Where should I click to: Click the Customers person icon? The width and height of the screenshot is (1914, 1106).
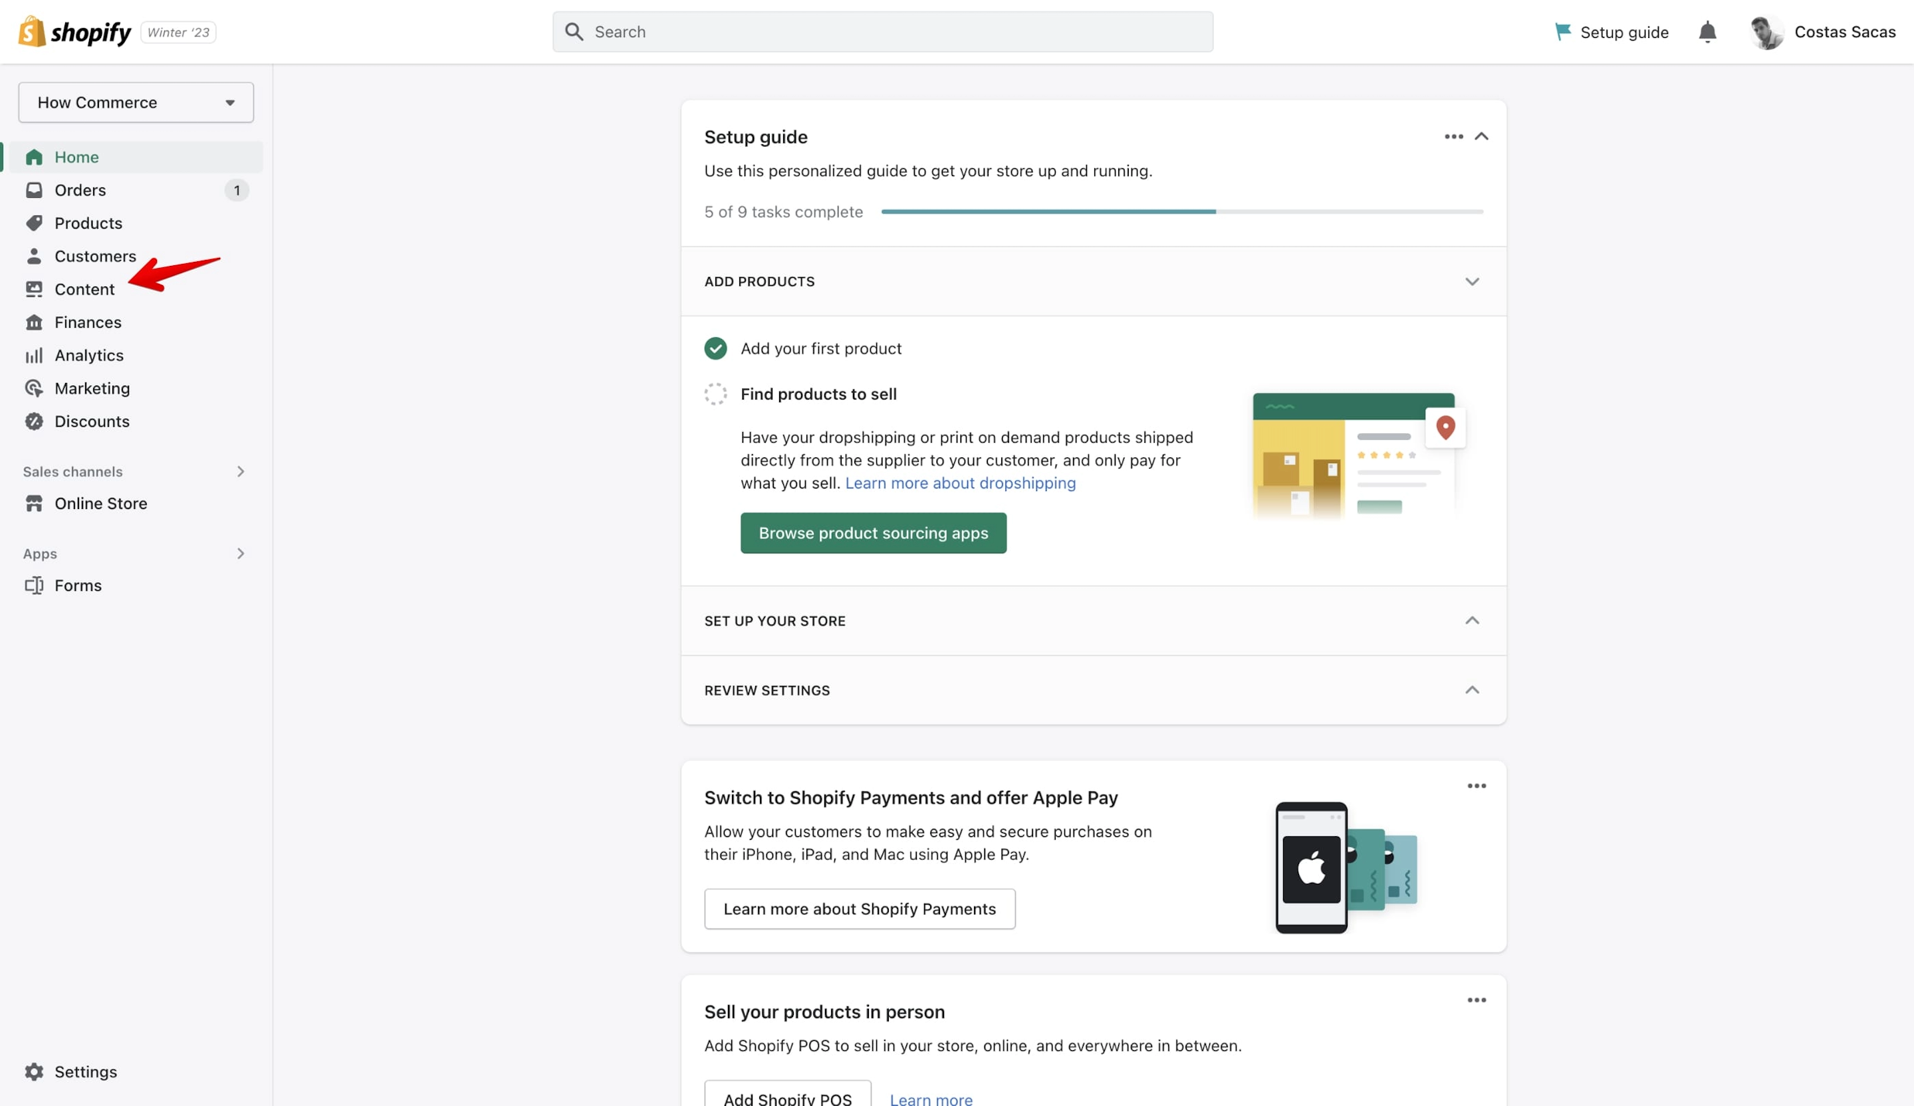[x=34, y=256]
